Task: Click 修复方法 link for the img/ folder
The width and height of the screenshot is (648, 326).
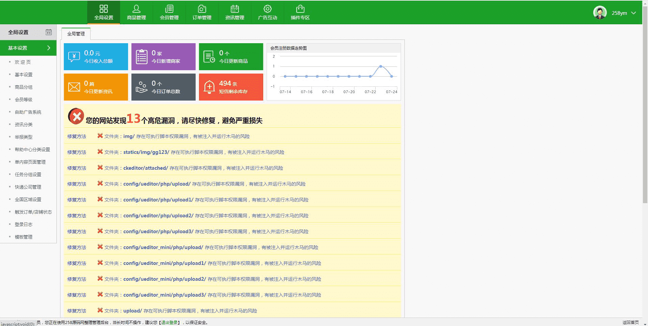Action: coord(77,136)
